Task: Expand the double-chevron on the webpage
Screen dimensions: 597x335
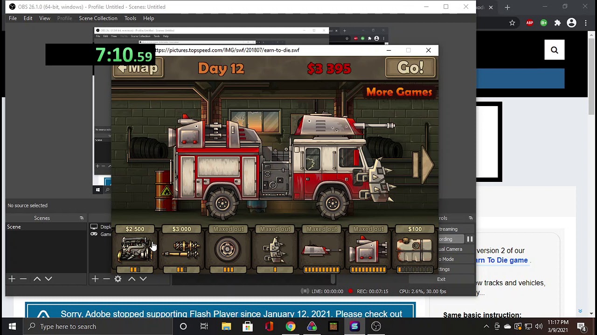Action: (580, 311)
